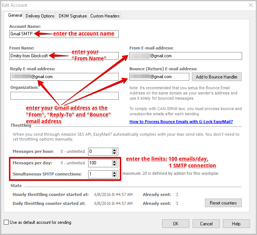Increase Messages per hour with up arrow
The image size is (257, 235).
115,150
